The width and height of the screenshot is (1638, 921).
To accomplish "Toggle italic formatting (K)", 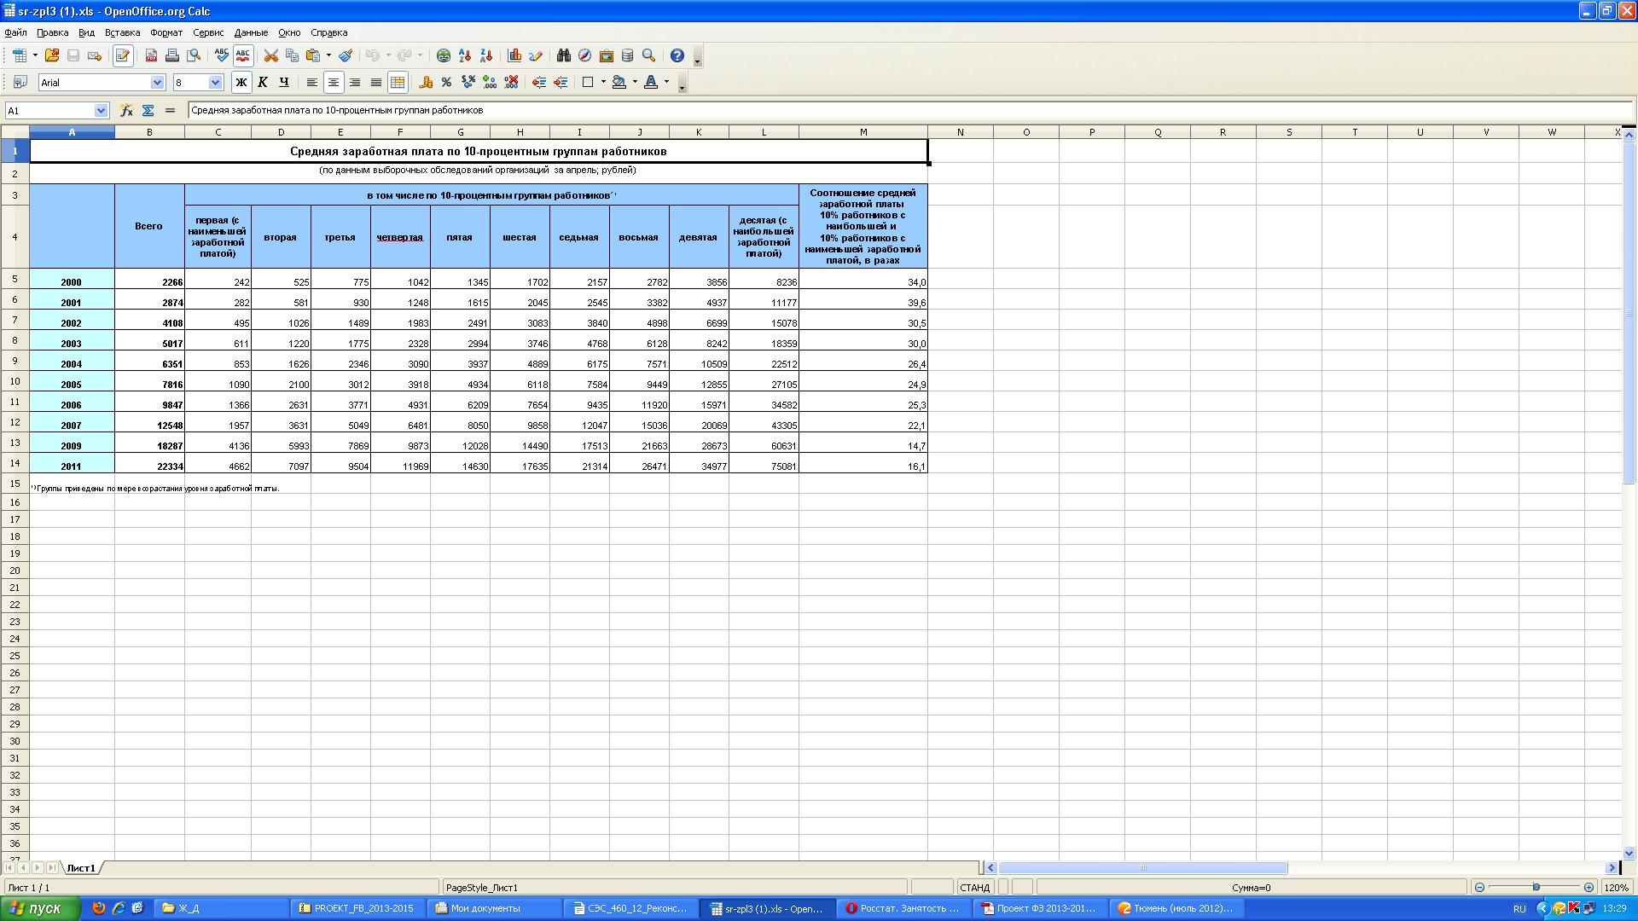I will [263, 82].
